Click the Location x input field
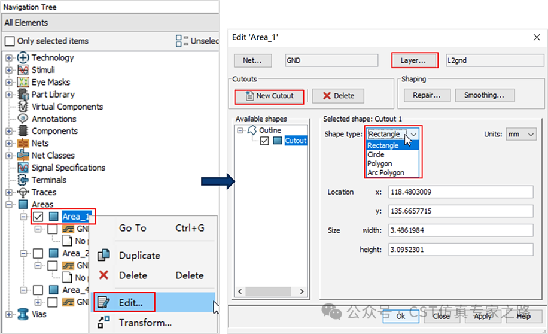This screenshot has width=548, height=334. coord(461,192)
